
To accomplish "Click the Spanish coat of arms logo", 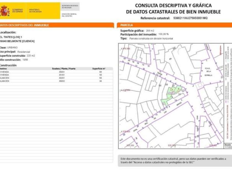I will click(x=5, y=11).
